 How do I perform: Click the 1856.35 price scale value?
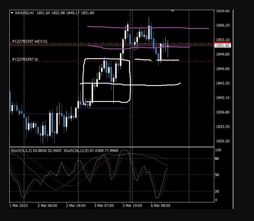223,25
